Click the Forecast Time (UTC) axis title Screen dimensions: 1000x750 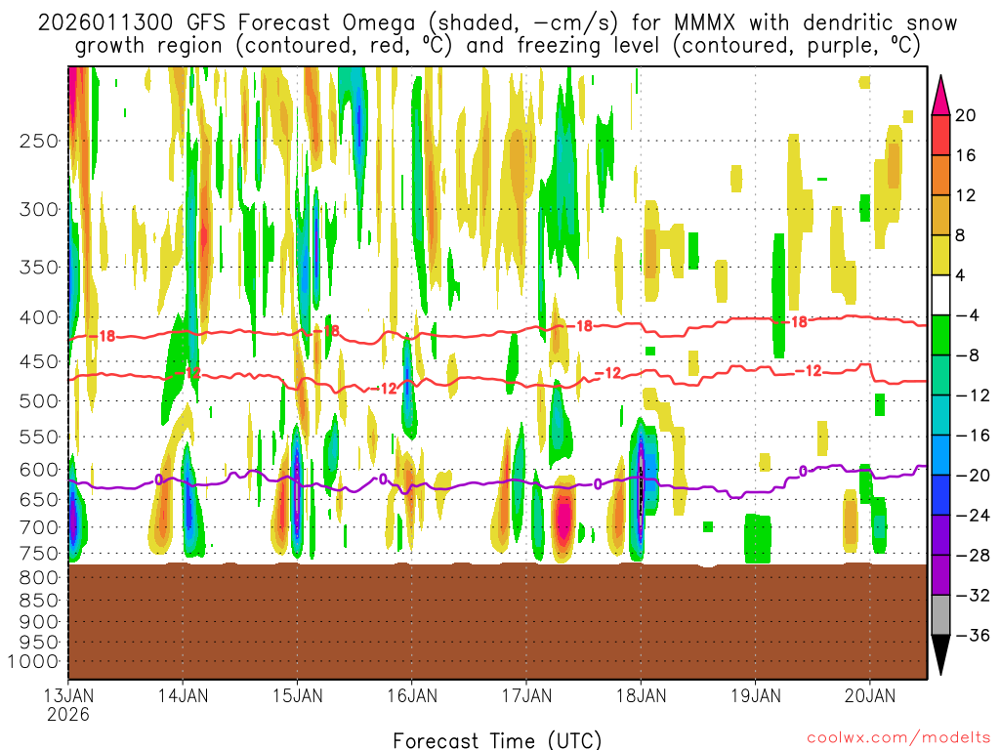[x=497, y=739]
